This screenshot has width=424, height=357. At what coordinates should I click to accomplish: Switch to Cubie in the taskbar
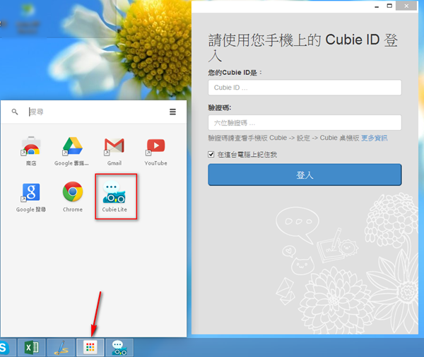(x=119, y=348)
